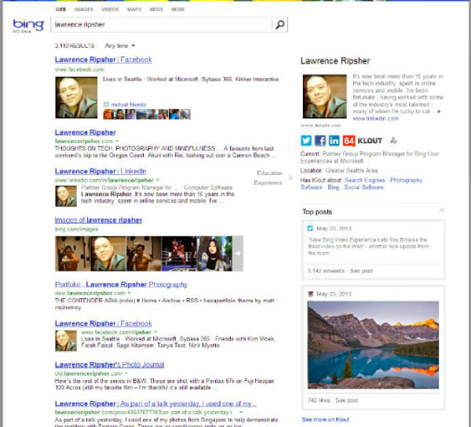This screenshot has width=471, height=427.
Task: Open woman with scarf image result
Action: [214, 254]
